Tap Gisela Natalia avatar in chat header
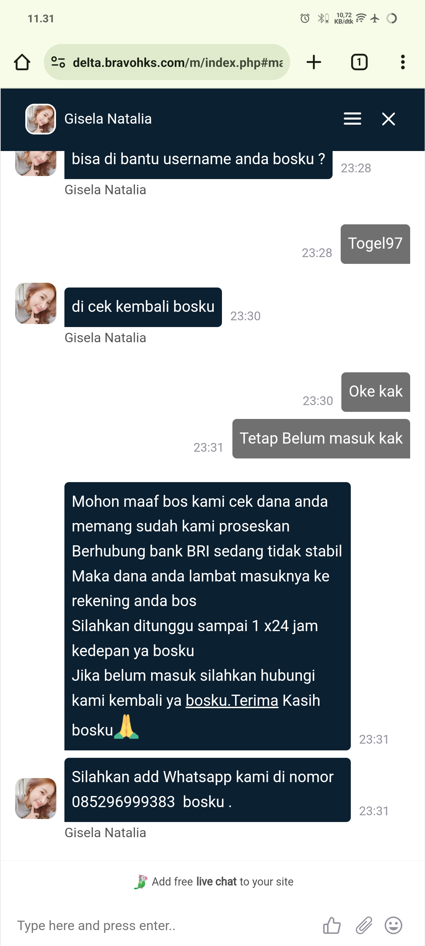 point(40,119)
